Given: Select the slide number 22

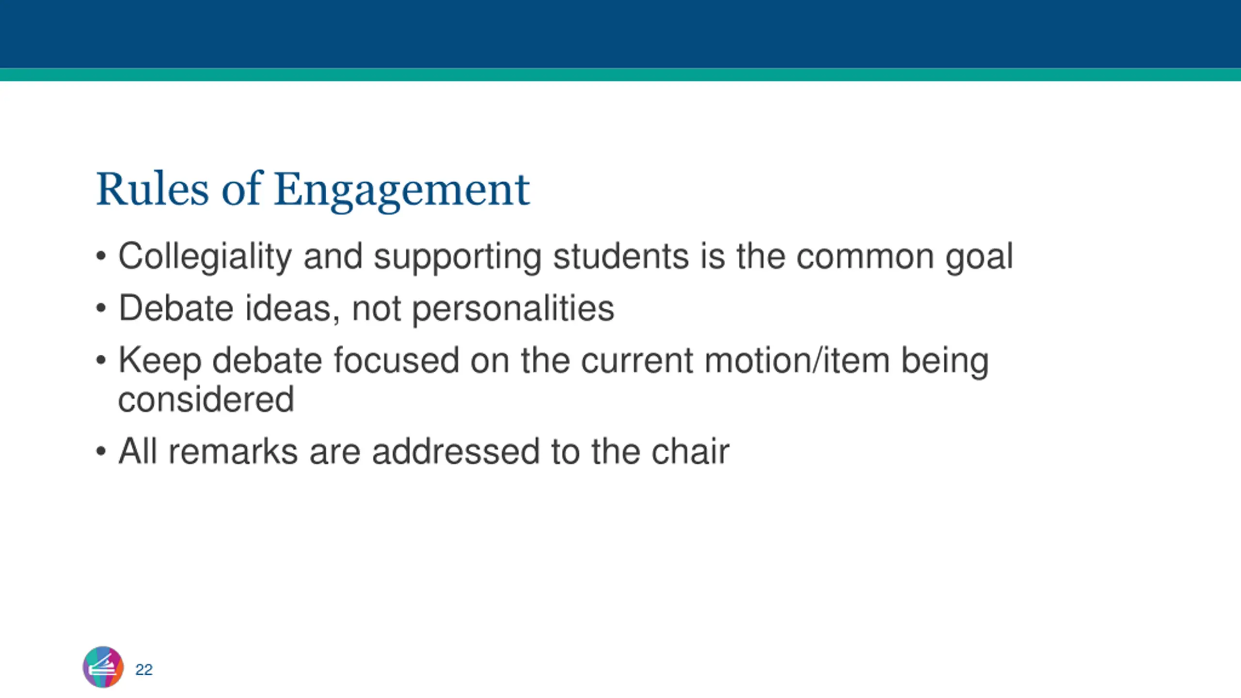Looking at the screenshot, I should click(144, 669).
